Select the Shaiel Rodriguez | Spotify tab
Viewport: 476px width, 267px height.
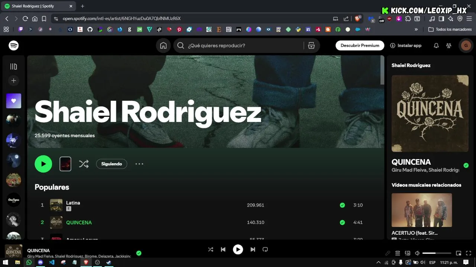tap(39, 6)
